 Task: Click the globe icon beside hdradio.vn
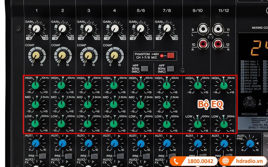225,161
